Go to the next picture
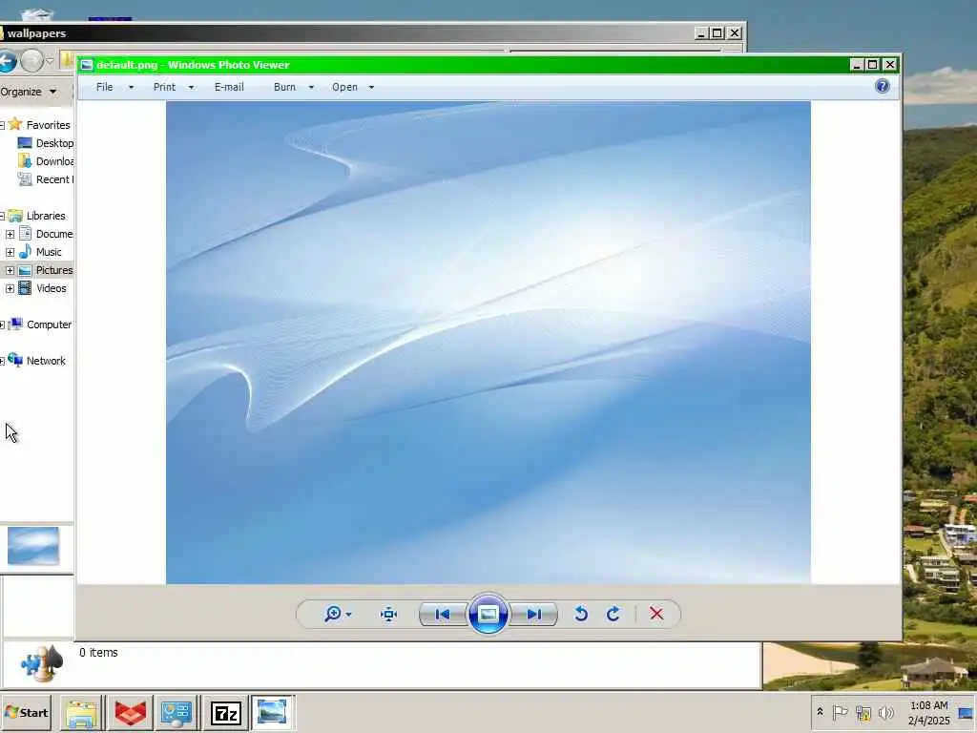The image size is (977, 733). pyautogui.click(x=534, y=615)
